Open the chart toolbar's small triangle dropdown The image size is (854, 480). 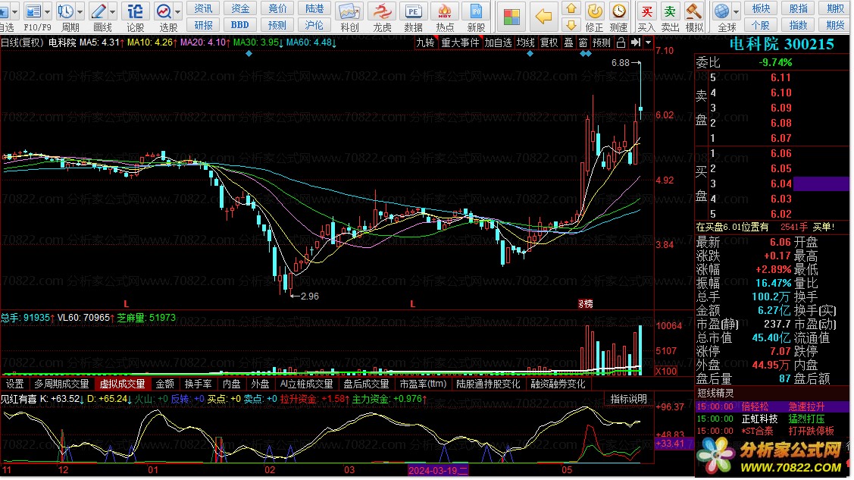[x=648, y=42]
